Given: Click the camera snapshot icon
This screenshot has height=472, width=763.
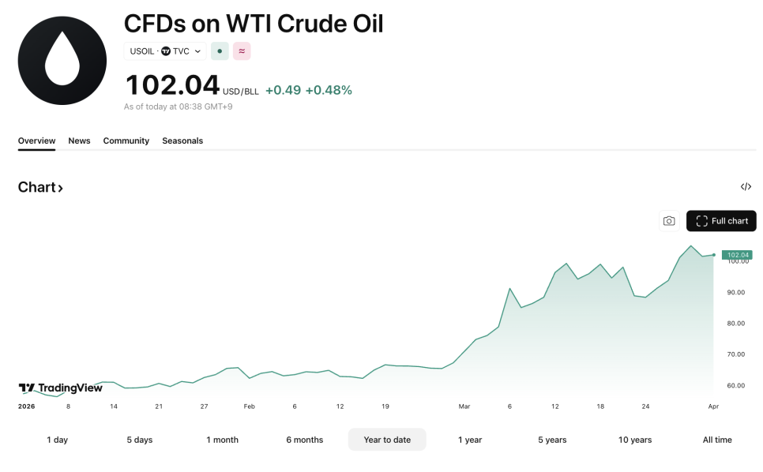Looking at the screenshot, I should tap(669, 221).
